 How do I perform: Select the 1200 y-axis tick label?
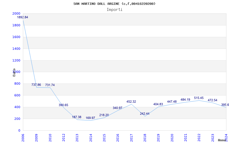16,61
